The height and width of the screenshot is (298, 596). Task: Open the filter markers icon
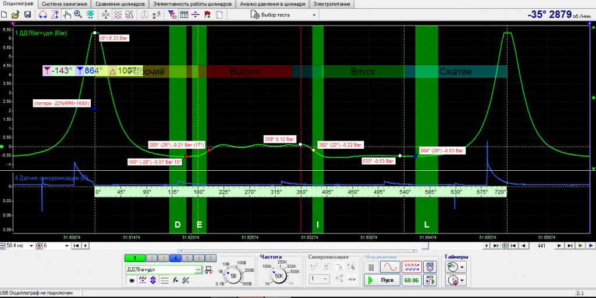click(x=172, y=15)
